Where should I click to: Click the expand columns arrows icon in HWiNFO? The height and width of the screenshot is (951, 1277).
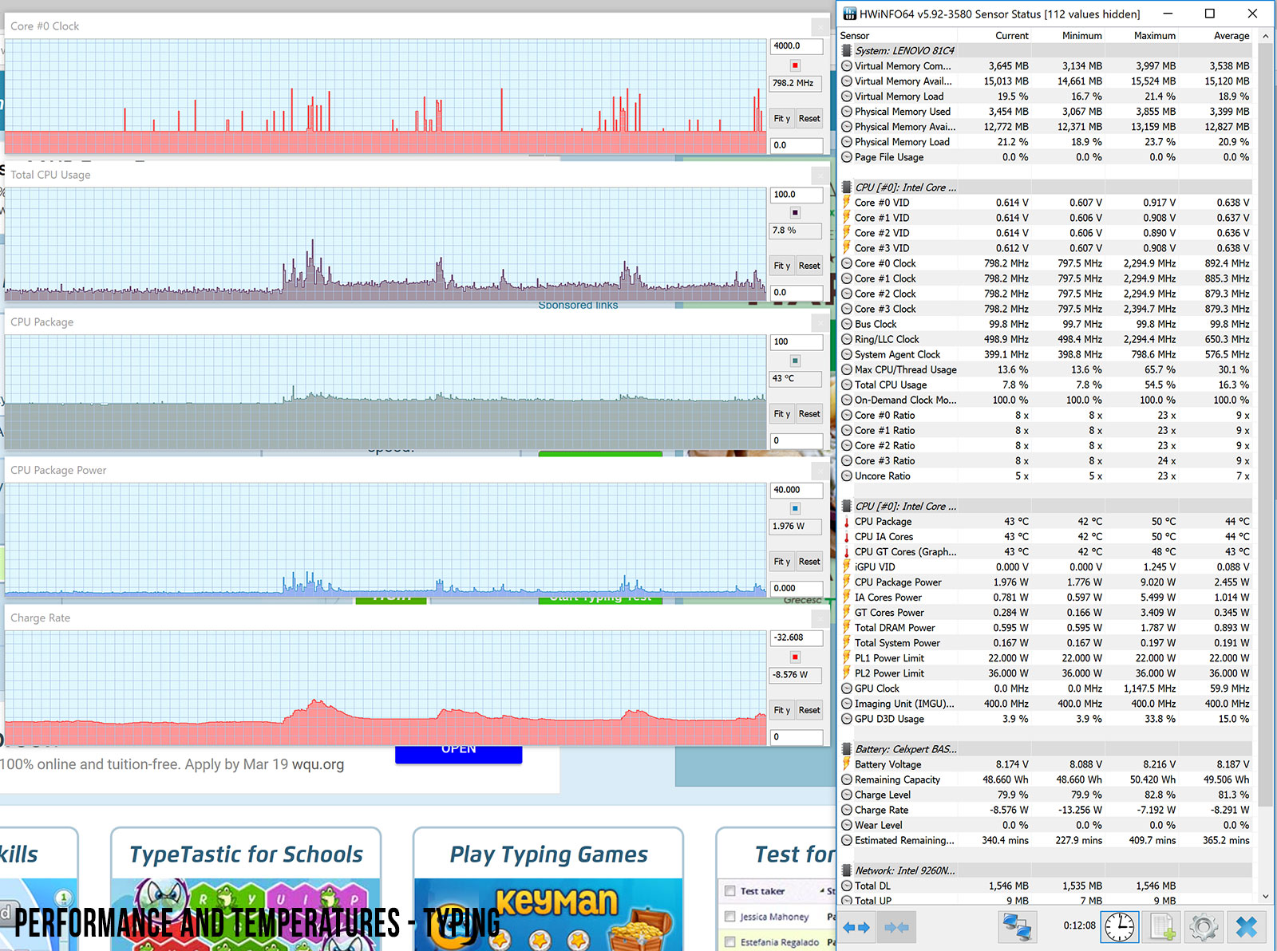(856, 927)
